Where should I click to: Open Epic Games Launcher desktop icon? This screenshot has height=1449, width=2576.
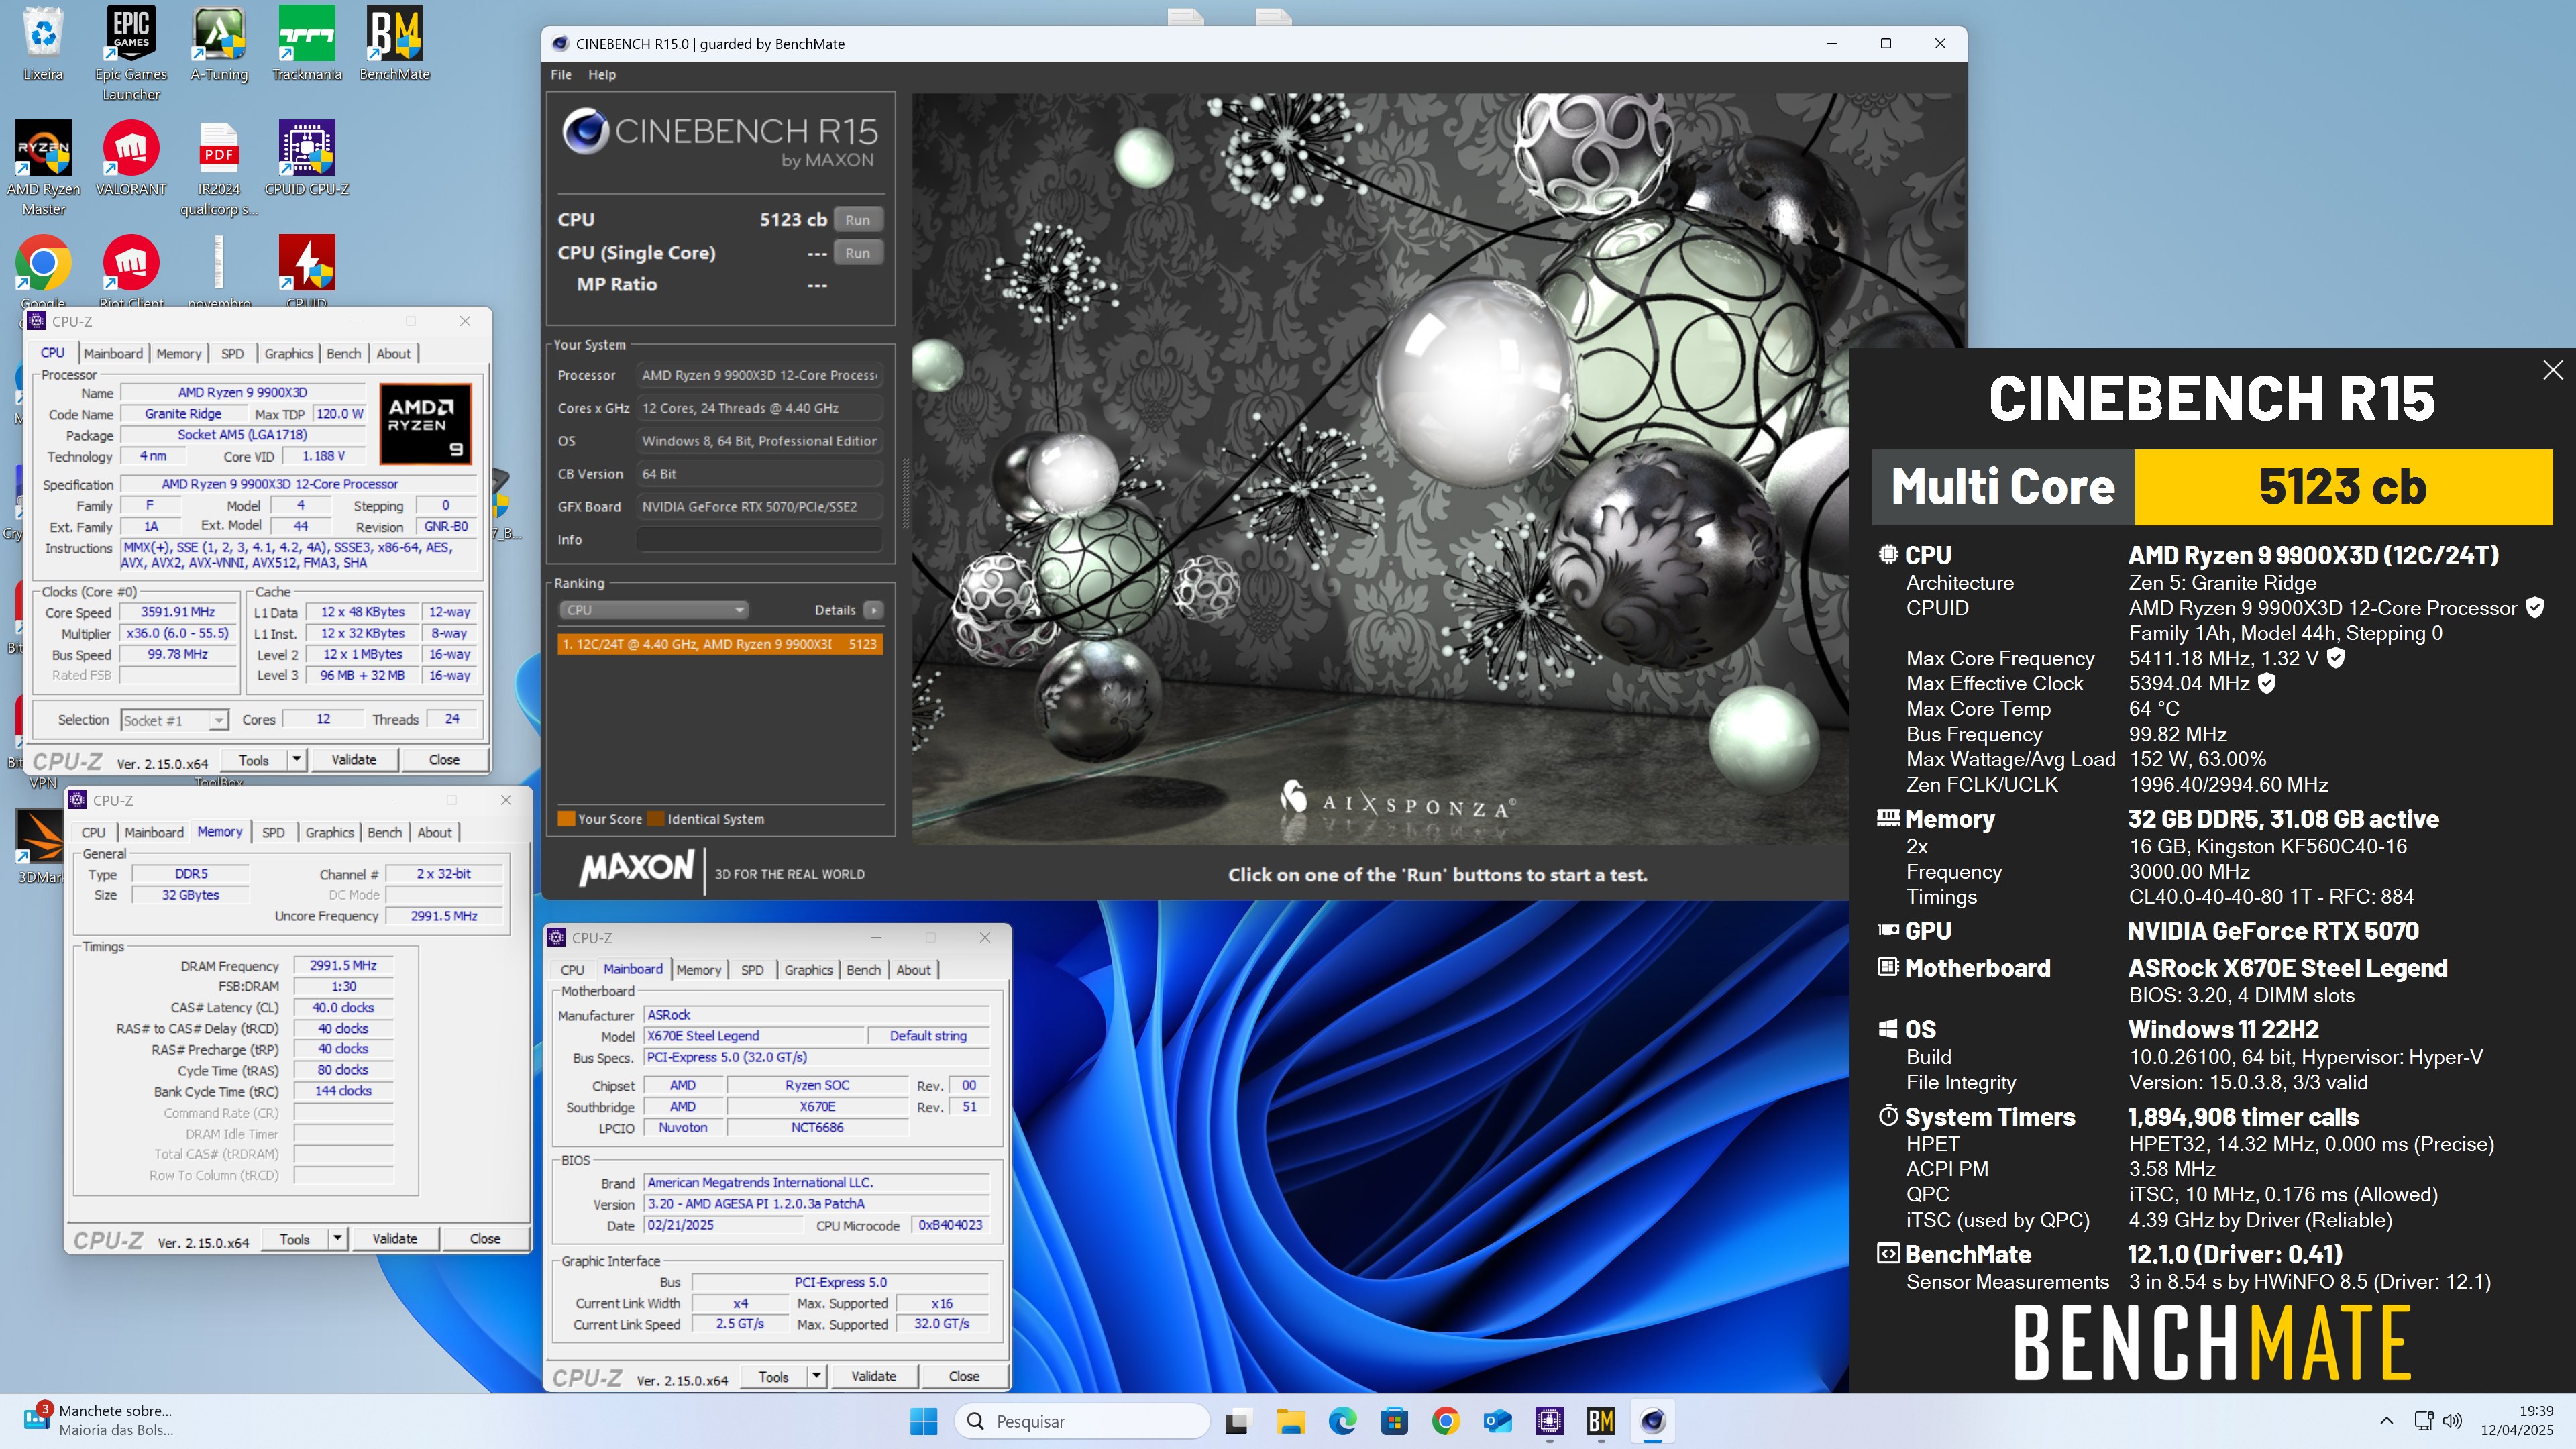point(131,52)
